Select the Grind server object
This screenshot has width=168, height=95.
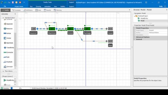[70, 29]
